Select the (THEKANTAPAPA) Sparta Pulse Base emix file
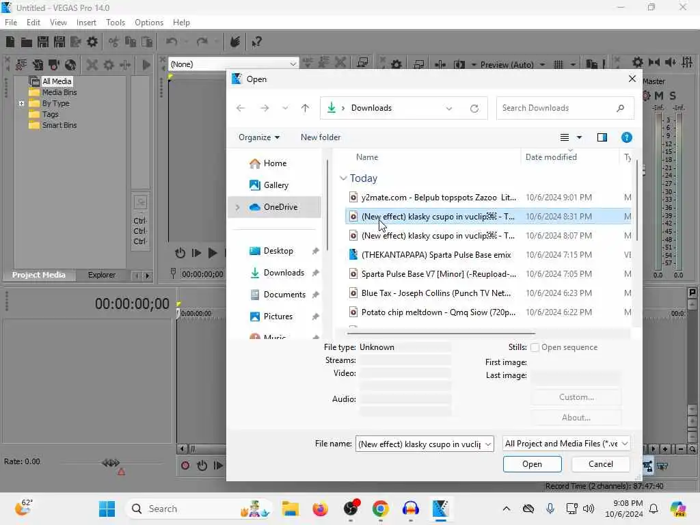The height and width of the screenshot is (525, 700). coord(489,255)
